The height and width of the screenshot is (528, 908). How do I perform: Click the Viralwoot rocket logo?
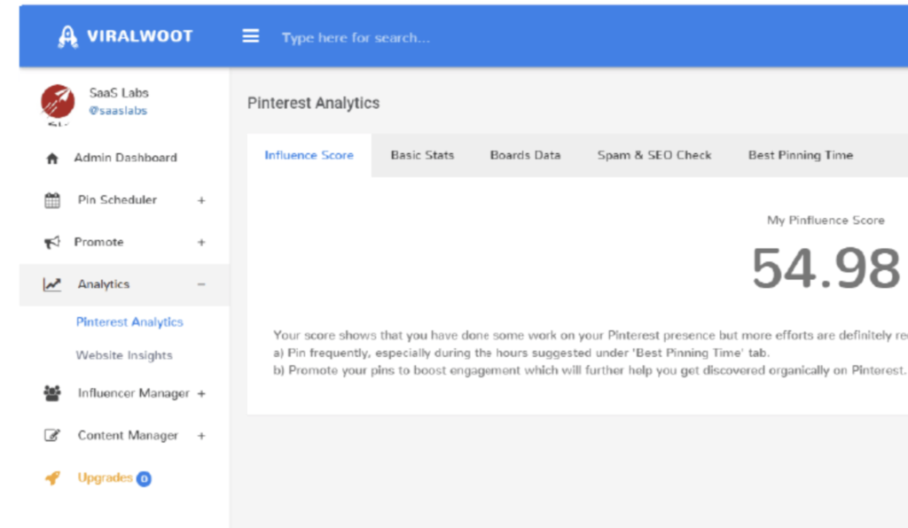(x=67, y=35)
